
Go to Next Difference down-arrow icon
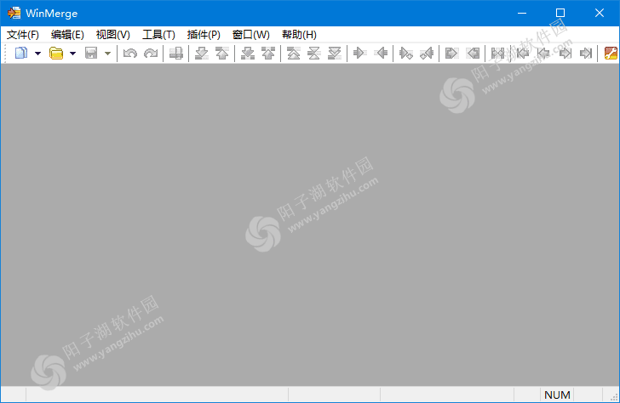tap(202, 53)
